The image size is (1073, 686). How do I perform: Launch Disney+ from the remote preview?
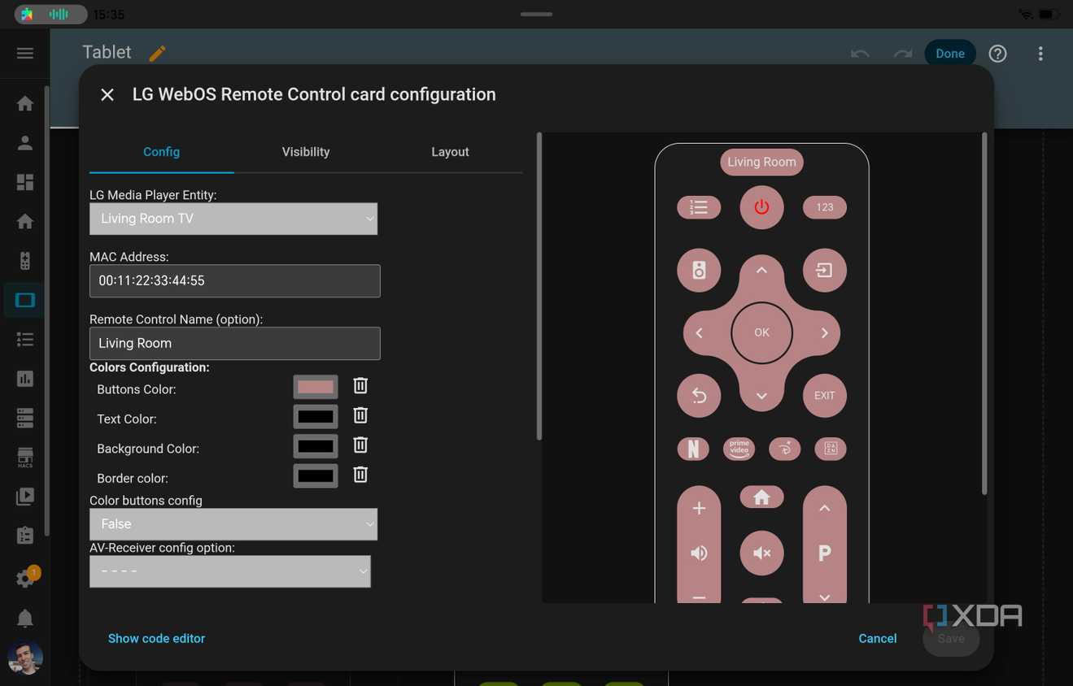coord(785,449)
